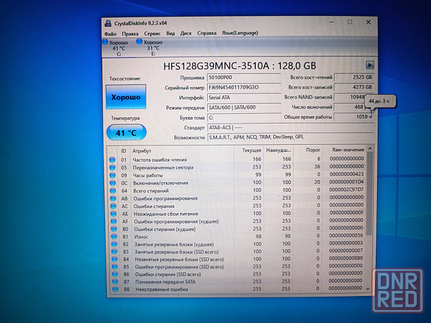This screenshot has height=323, width=431.
Task: Select the Износ attribute row
Action: 237,236
